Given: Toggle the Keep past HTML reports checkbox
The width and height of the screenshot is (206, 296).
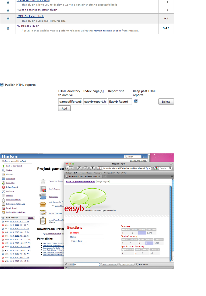Looking at the screenshot, I should point(136,101).
